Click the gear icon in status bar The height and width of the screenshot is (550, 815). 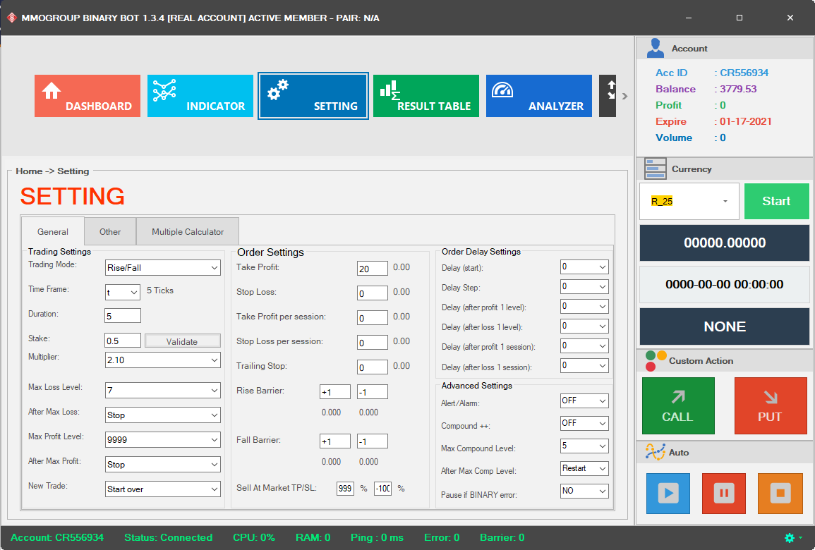(x=790, y=537)
